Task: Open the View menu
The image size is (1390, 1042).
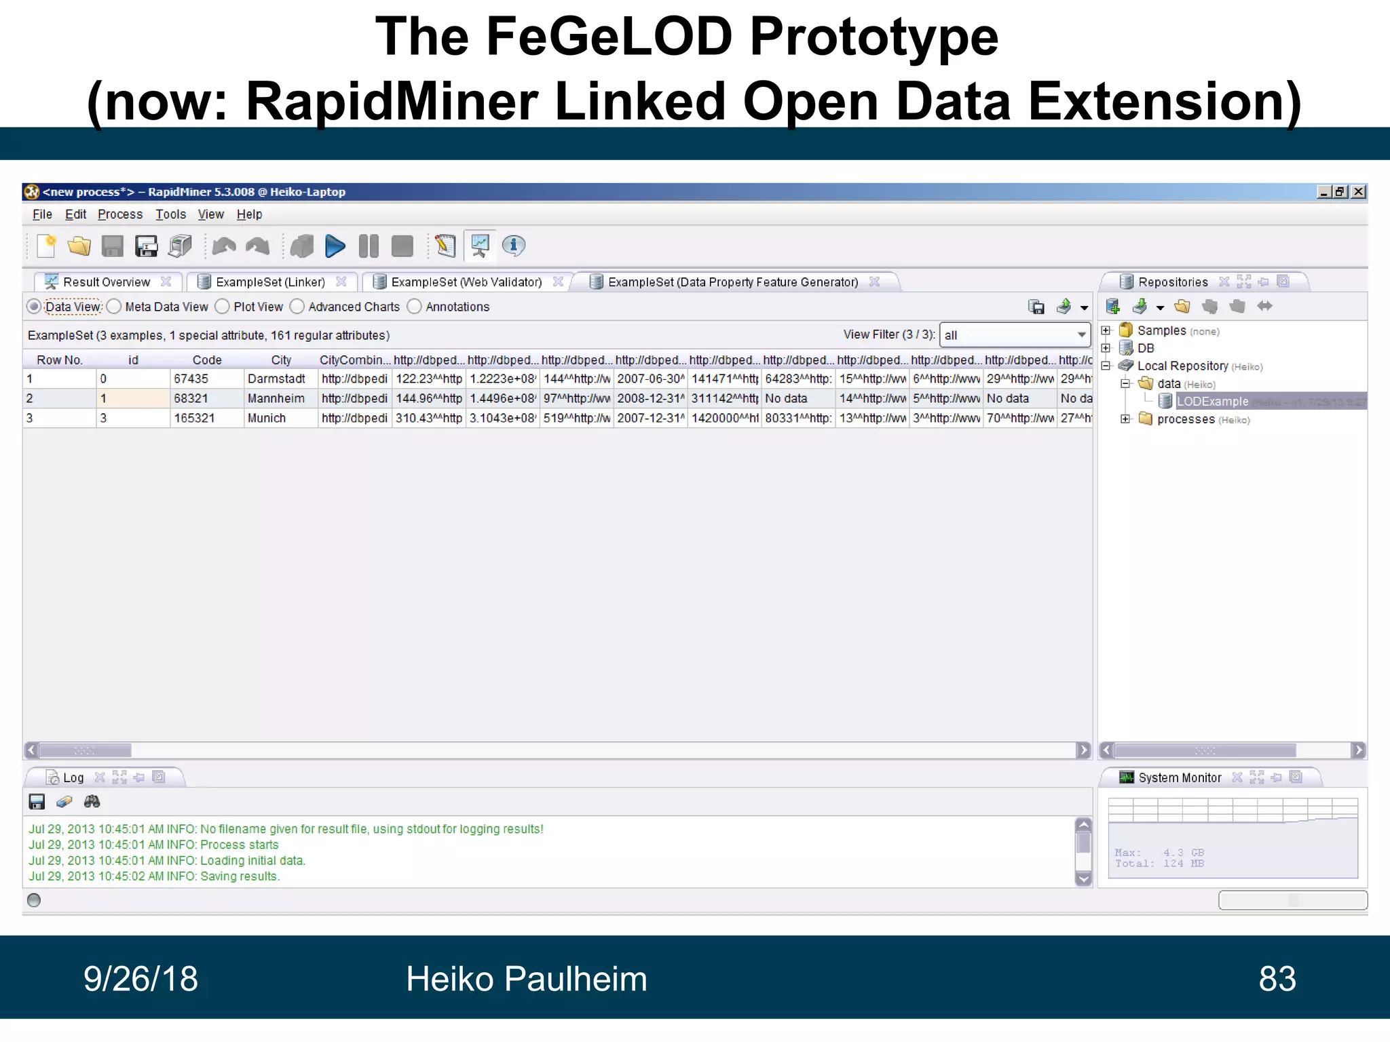Action: point(210,214)
